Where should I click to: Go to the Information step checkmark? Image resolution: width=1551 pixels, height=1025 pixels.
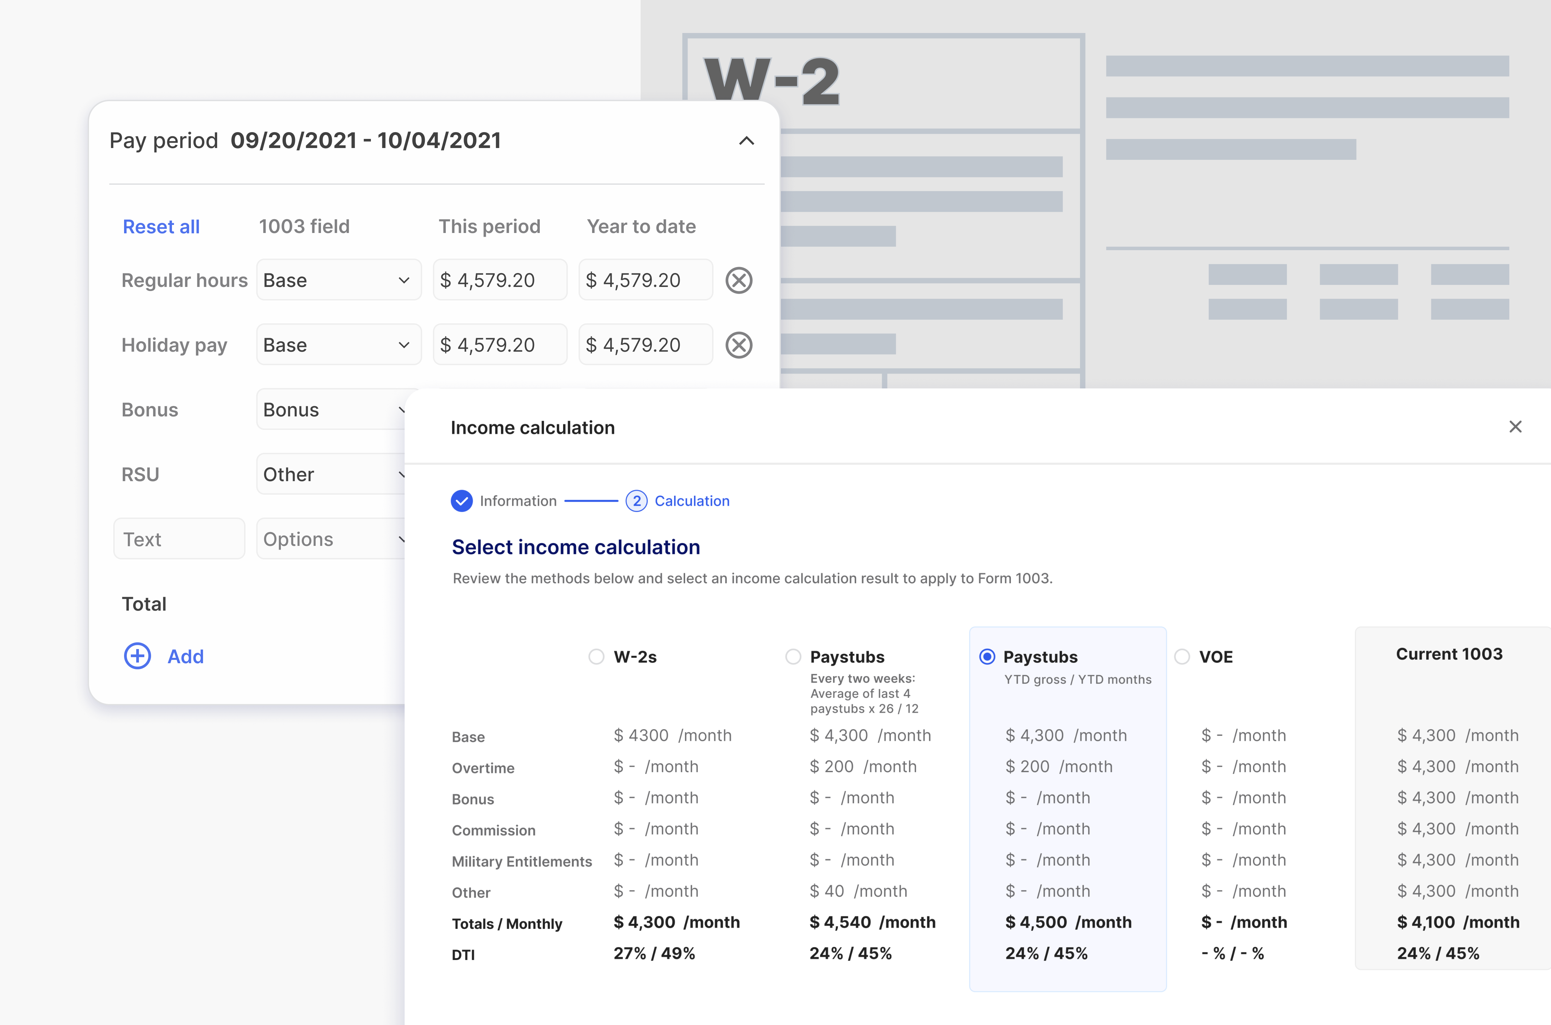[462, 501]
